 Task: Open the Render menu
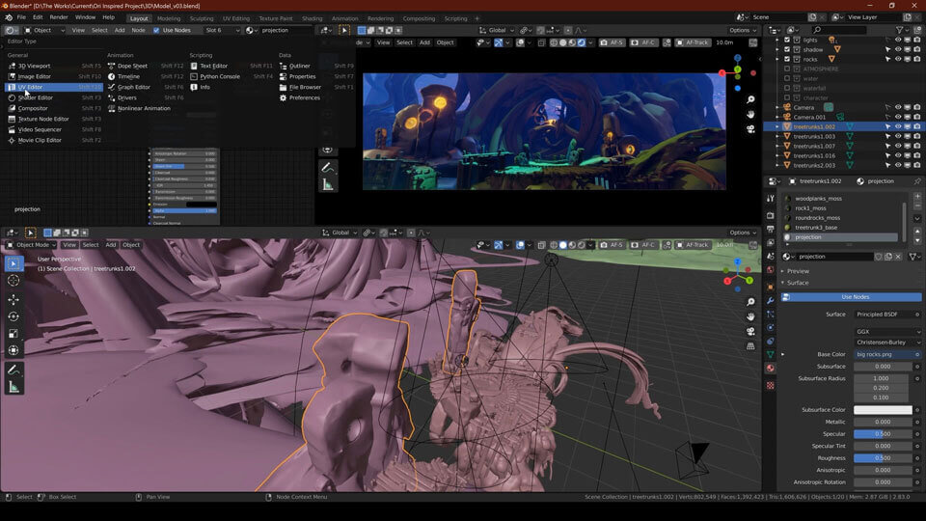pyautogui.click(x=59, y=17)
